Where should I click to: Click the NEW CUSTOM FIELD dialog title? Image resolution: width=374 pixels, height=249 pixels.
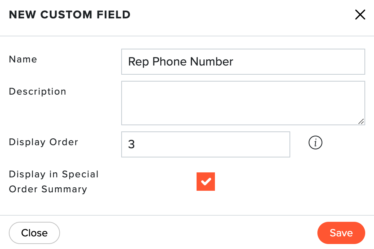click(x=70, y=15)
